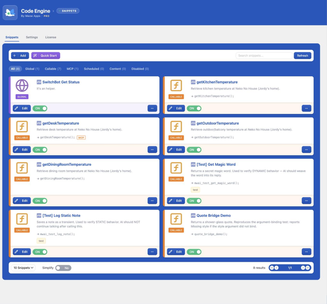Viewport: 327px width, 304px height.
Task: Toggle off the Quote Bridge Demo snippet
Action: 194,252
